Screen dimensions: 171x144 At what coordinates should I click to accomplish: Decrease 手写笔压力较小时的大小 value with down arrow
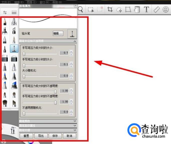pos(71,66)
